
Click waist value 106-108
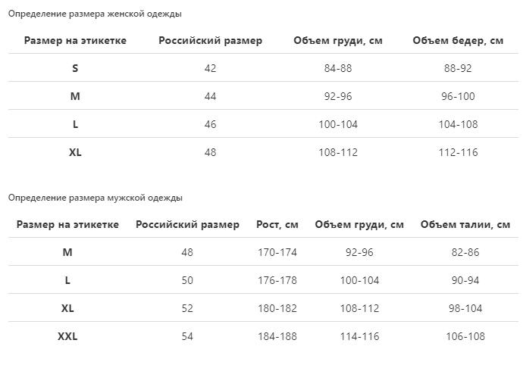pos(465,336)
